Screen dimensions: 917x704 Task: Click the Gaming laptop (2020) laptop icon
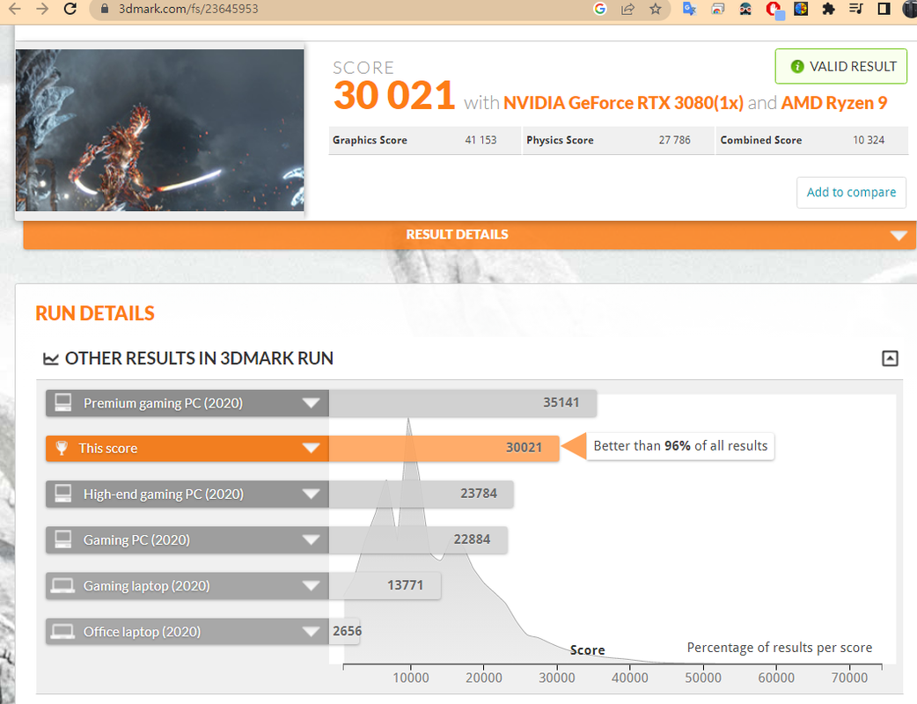[62, 586]
